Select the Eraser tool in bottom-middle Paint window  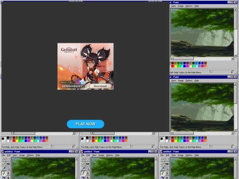tap(83, 164)
